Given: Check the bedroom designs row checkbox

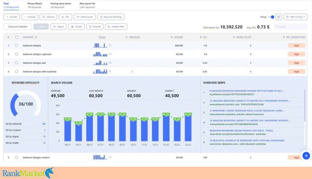Looking at the screenshot, I should click(17, 45).
